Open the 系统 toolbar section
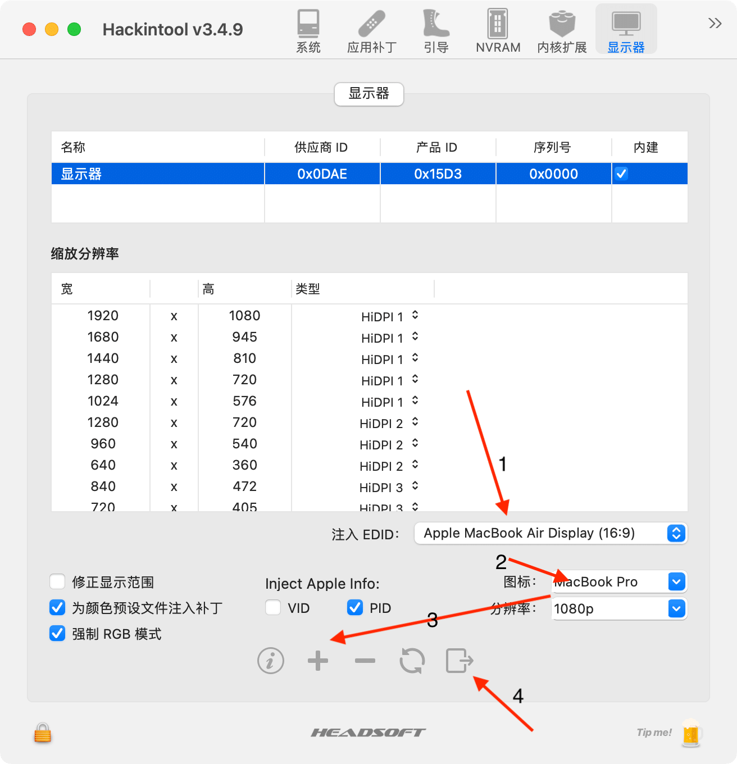 pyautogui.click(x=308, y=31)
